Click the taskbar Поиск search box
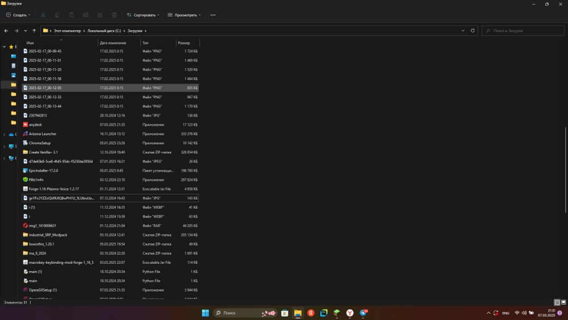Screen dimensions: 568x320 click(x=245, y=313)
